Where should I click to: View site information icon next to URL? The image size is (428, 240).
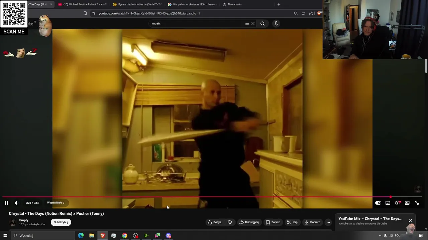click(x=94, y=13)
